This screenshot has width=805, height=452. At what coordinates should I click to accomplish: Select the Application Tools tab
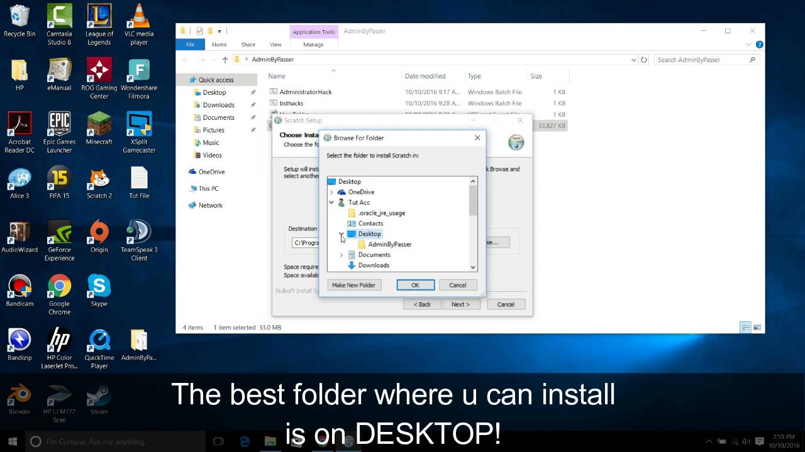tap(314, 32)
